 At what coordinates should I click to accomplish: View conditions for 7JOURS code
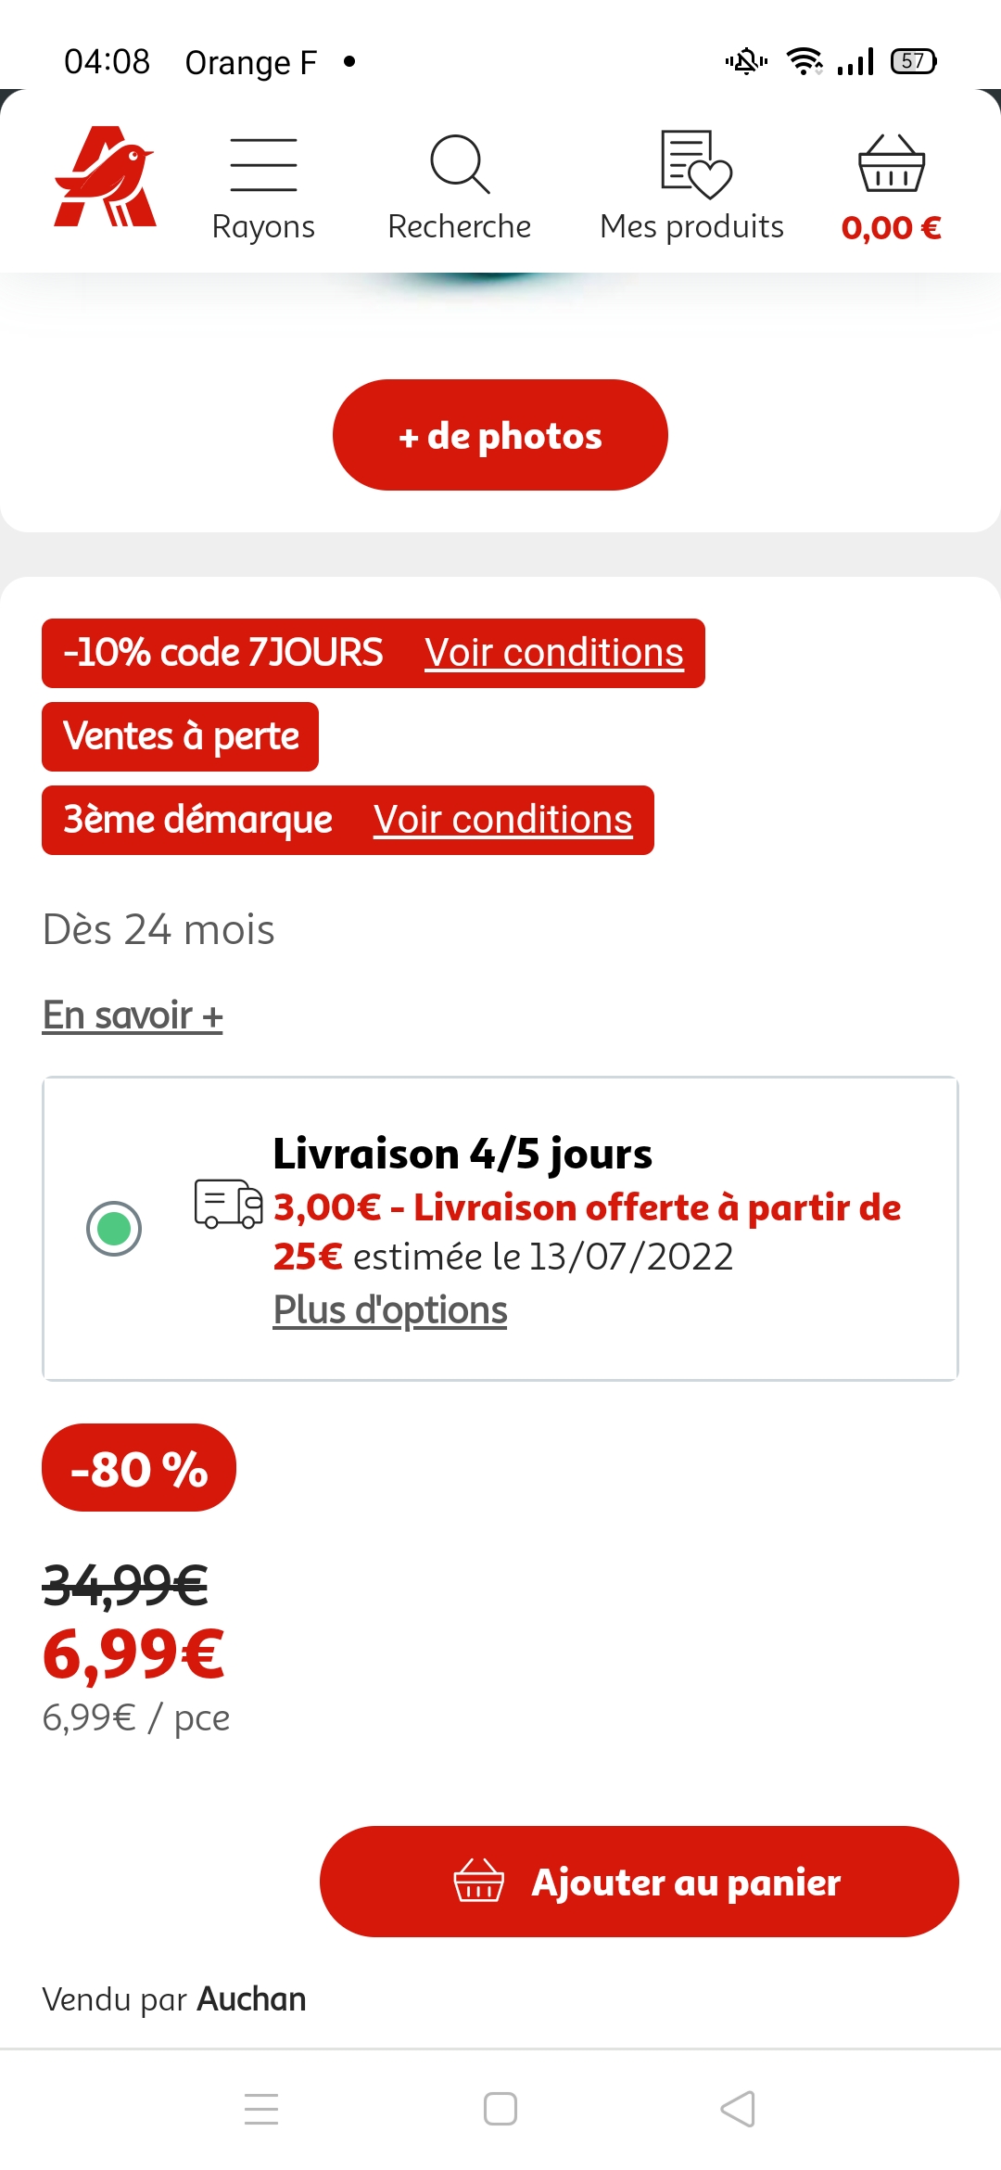click(554, 653)
